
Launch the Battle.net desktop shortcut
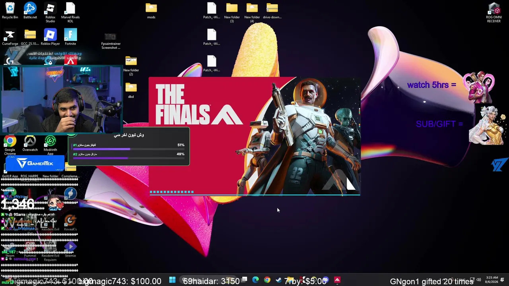click(30, 11)
